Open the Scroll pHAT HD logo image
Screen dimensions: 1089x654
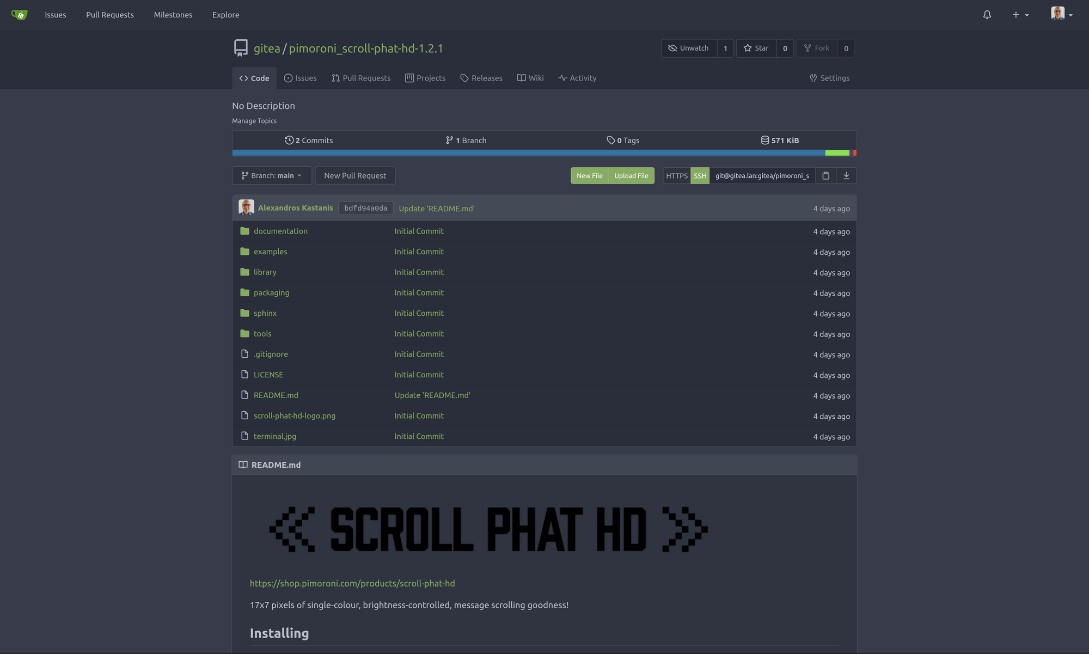(x=488, y=529)
